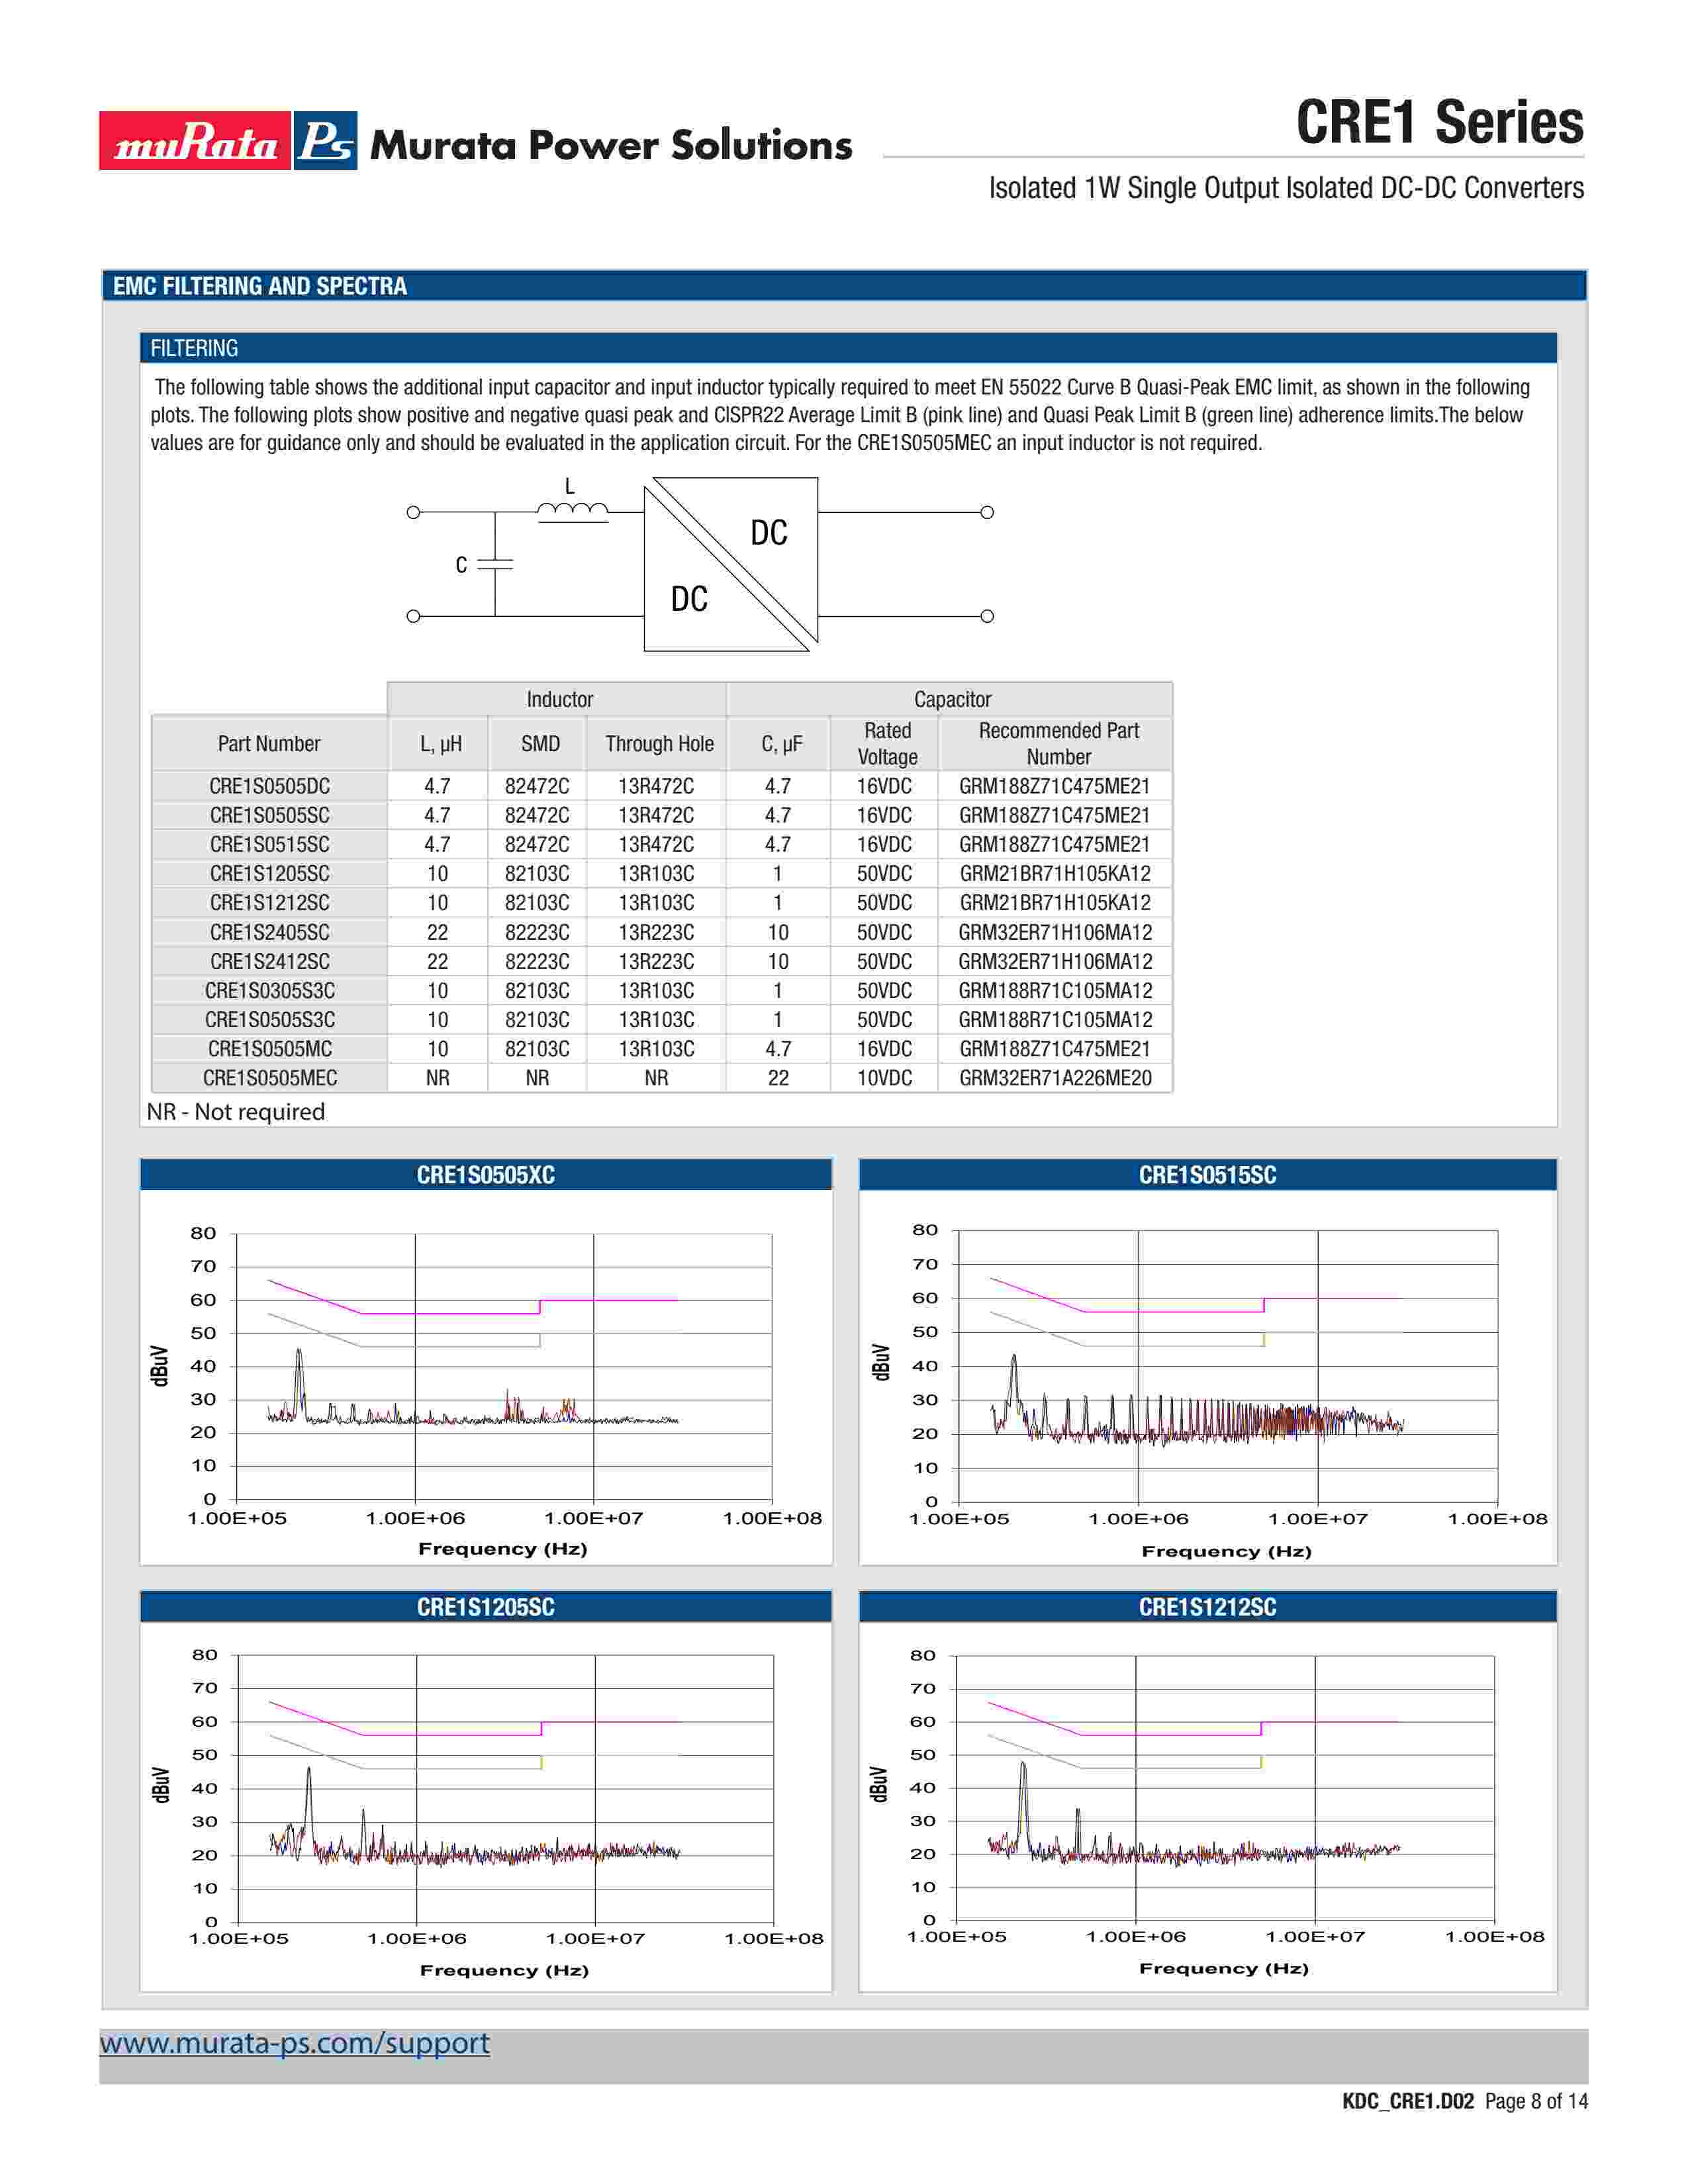Click the CRE1 Series title
Viewport: 1688px width, 2184px height.
click(1439, 122)
